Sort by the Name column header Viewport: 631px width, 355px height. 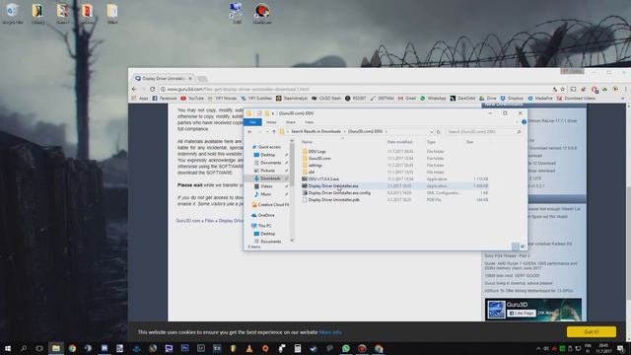[x=307, y=142]
